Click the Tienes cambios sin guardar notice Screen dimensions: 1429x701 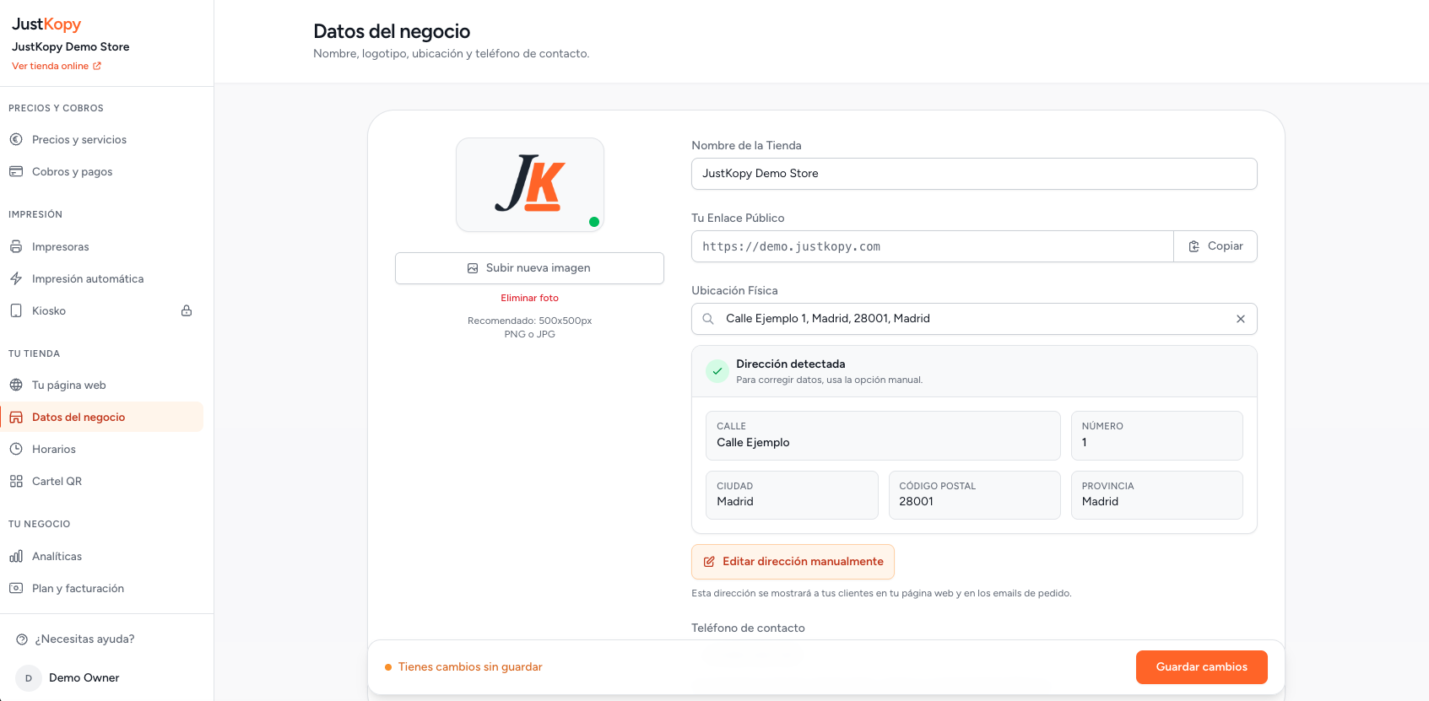463,667
